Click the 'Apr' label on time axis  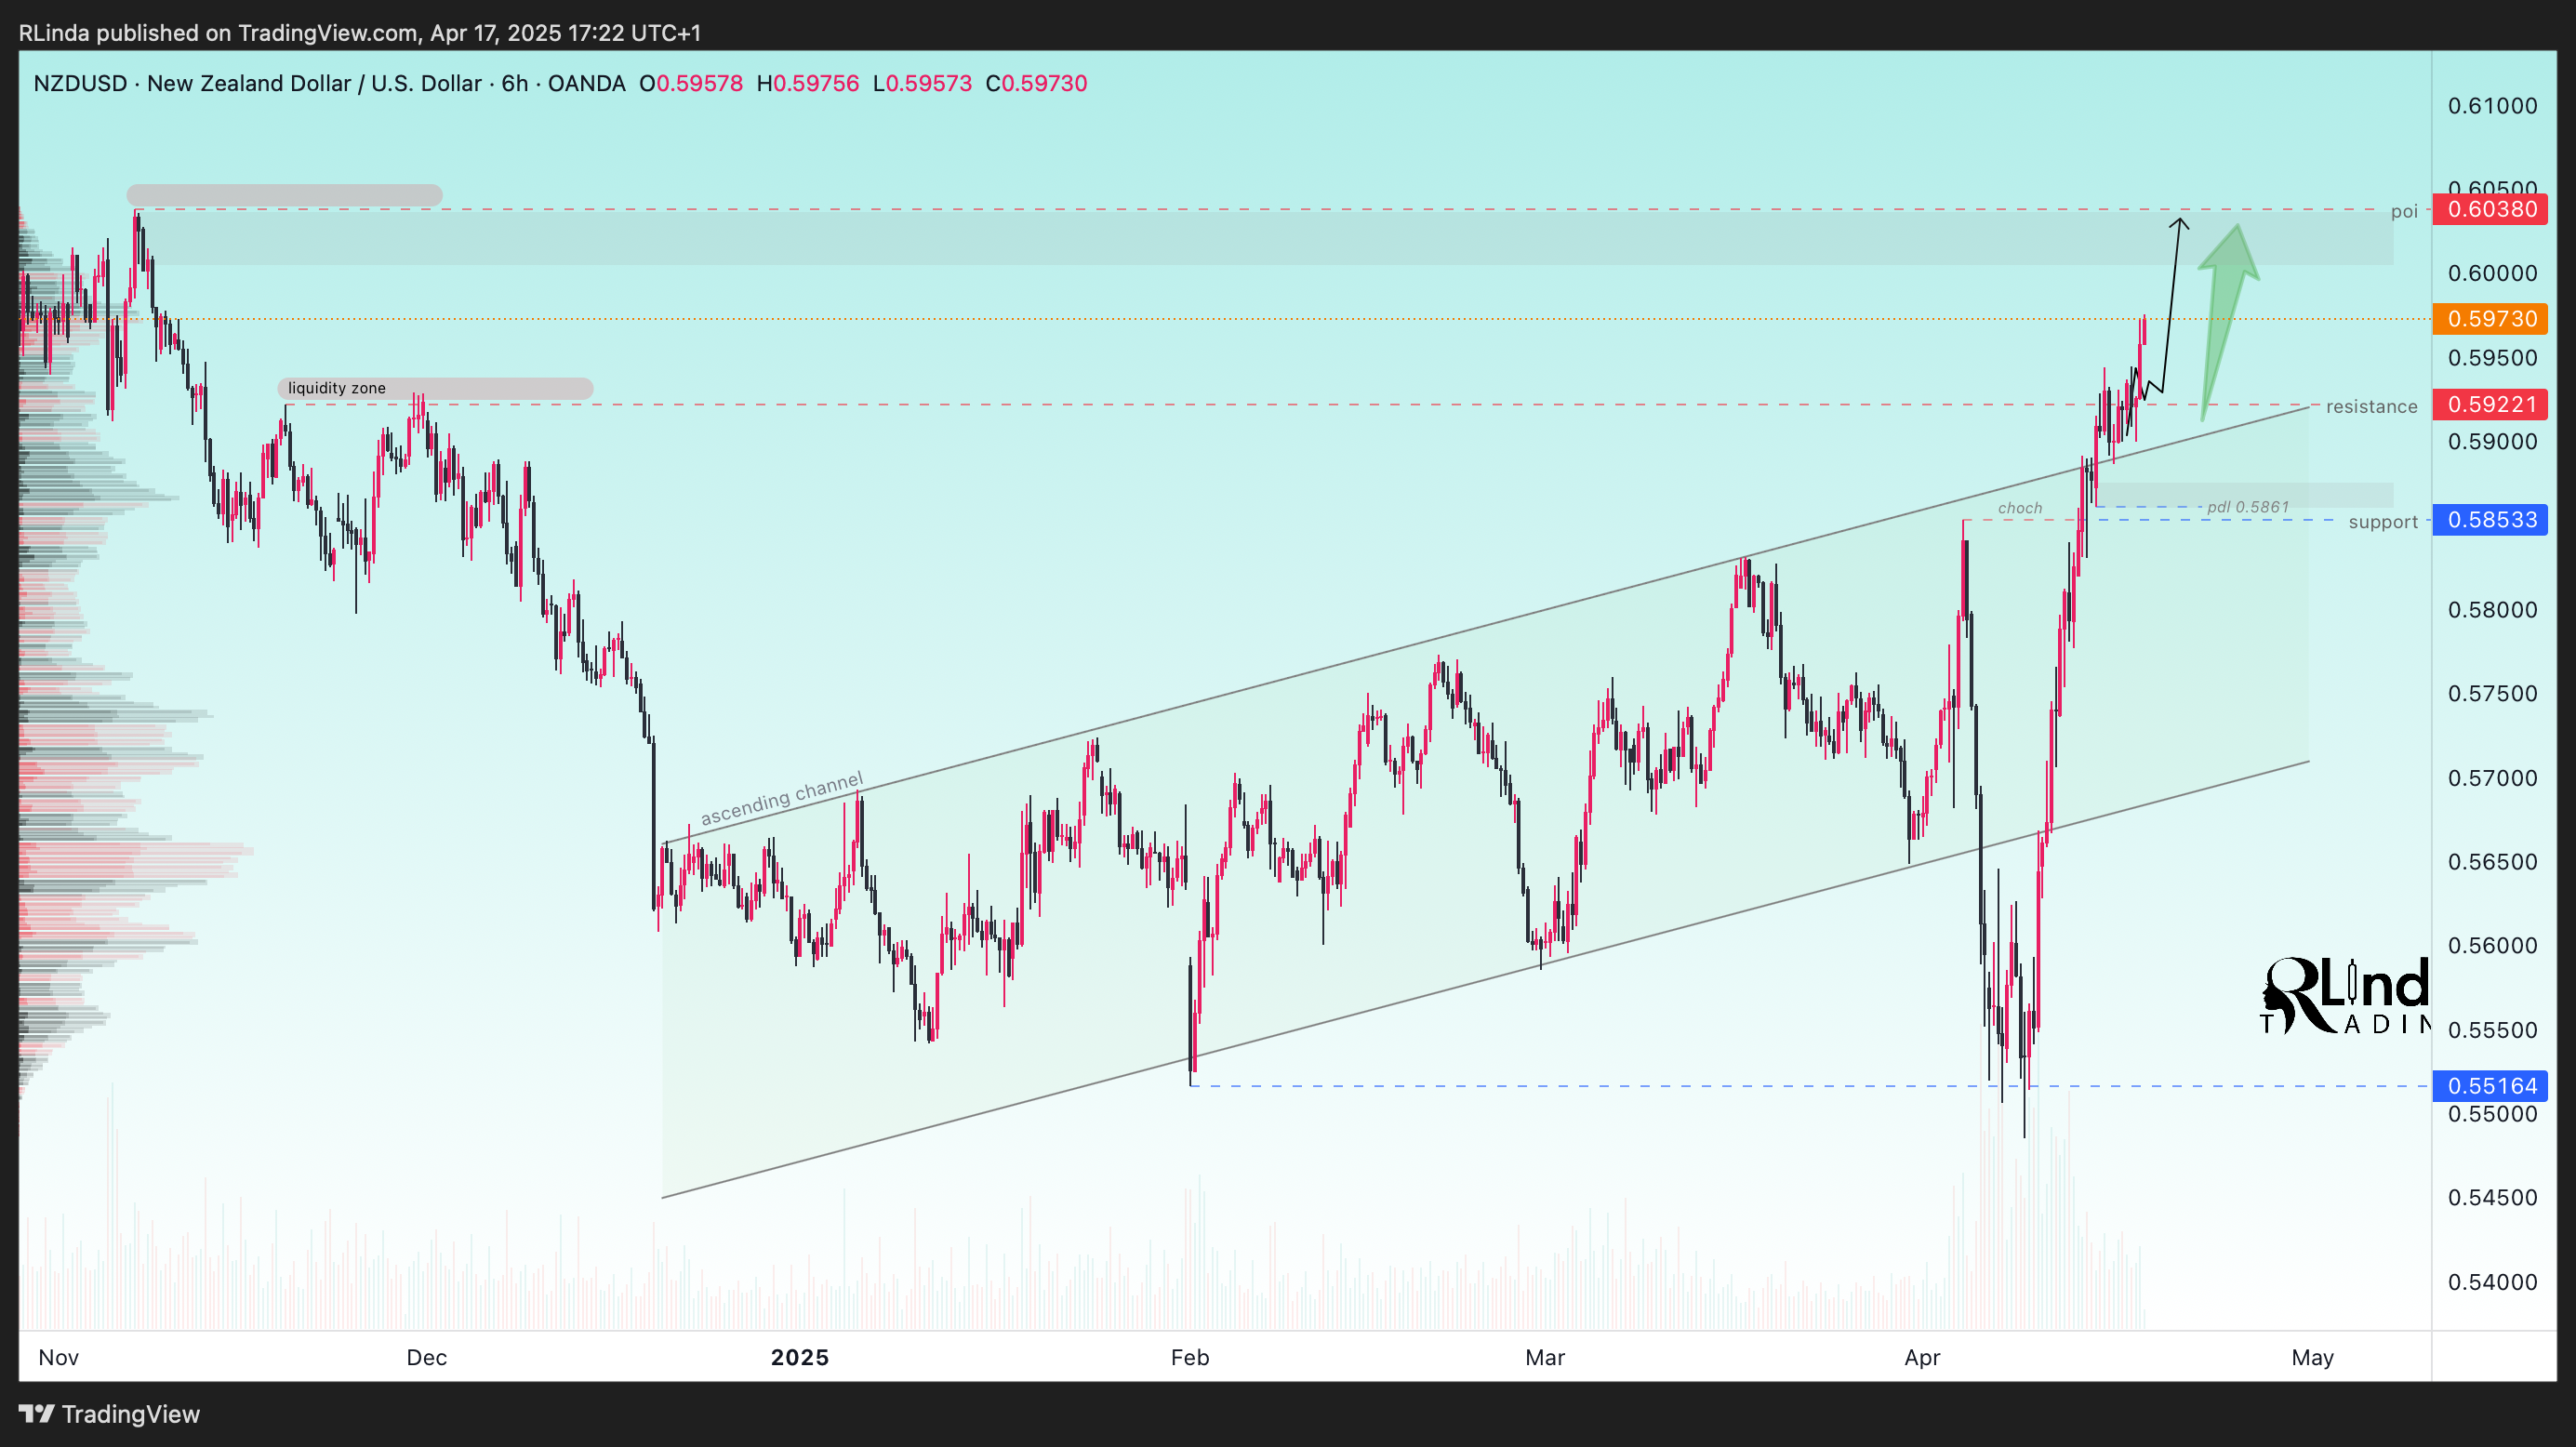1922,1357
